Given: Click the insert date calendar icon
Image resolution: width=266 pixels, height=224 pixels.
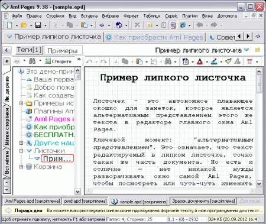Looking at the screenshot, I should 249,61.
